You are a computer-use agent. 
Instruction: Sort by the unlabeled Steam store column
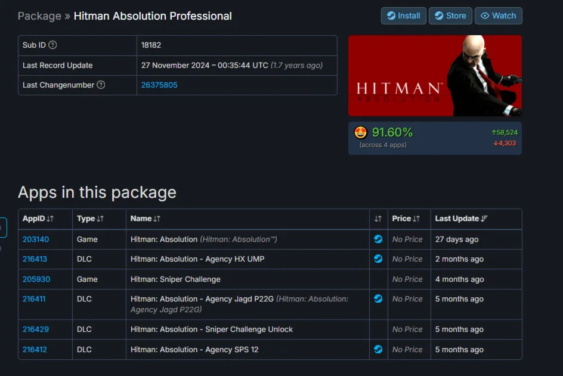(378, 219)
